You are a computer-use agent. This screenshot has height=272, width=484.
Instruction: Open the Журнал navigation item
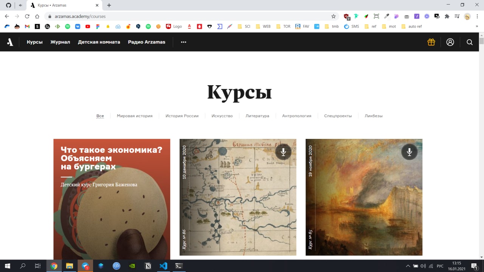[x=60, y=42]
